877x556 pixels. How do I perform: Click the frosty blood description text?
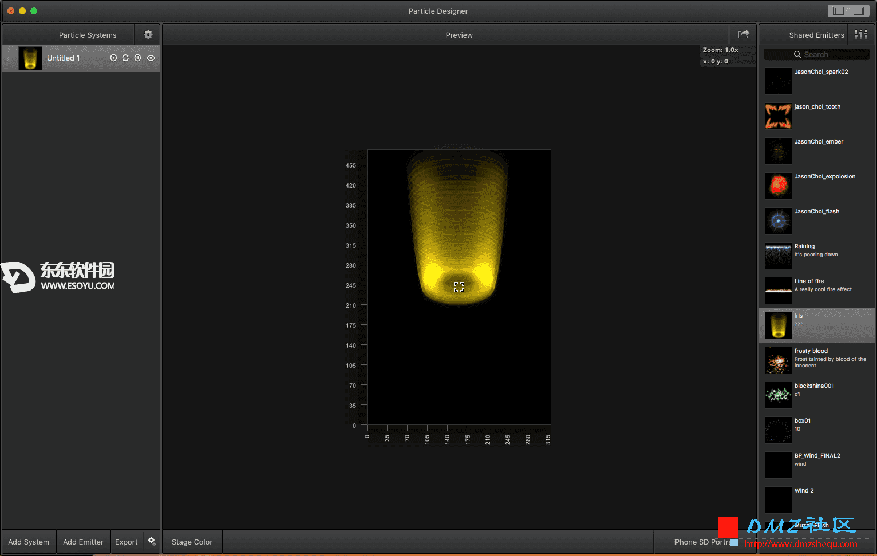tap(830, 362)
